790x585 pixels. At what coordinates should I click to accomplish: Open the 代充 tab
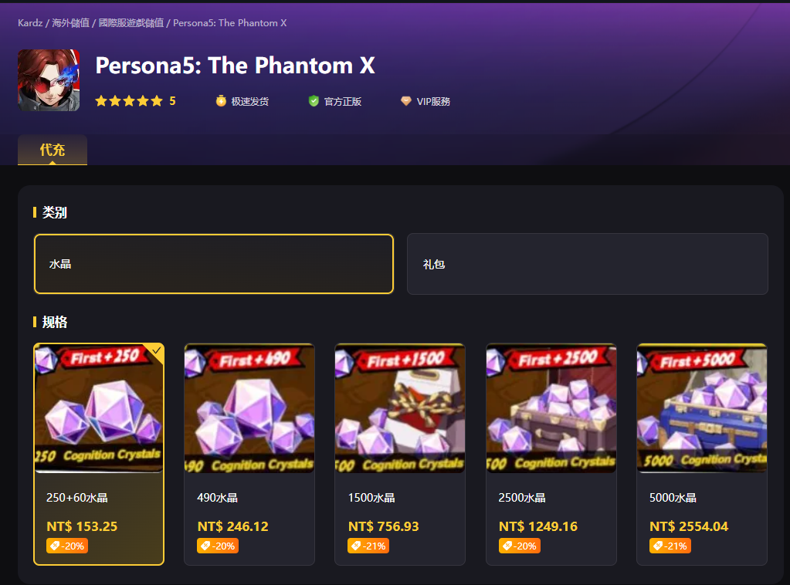pyautogui.click(x=53, y=150)
